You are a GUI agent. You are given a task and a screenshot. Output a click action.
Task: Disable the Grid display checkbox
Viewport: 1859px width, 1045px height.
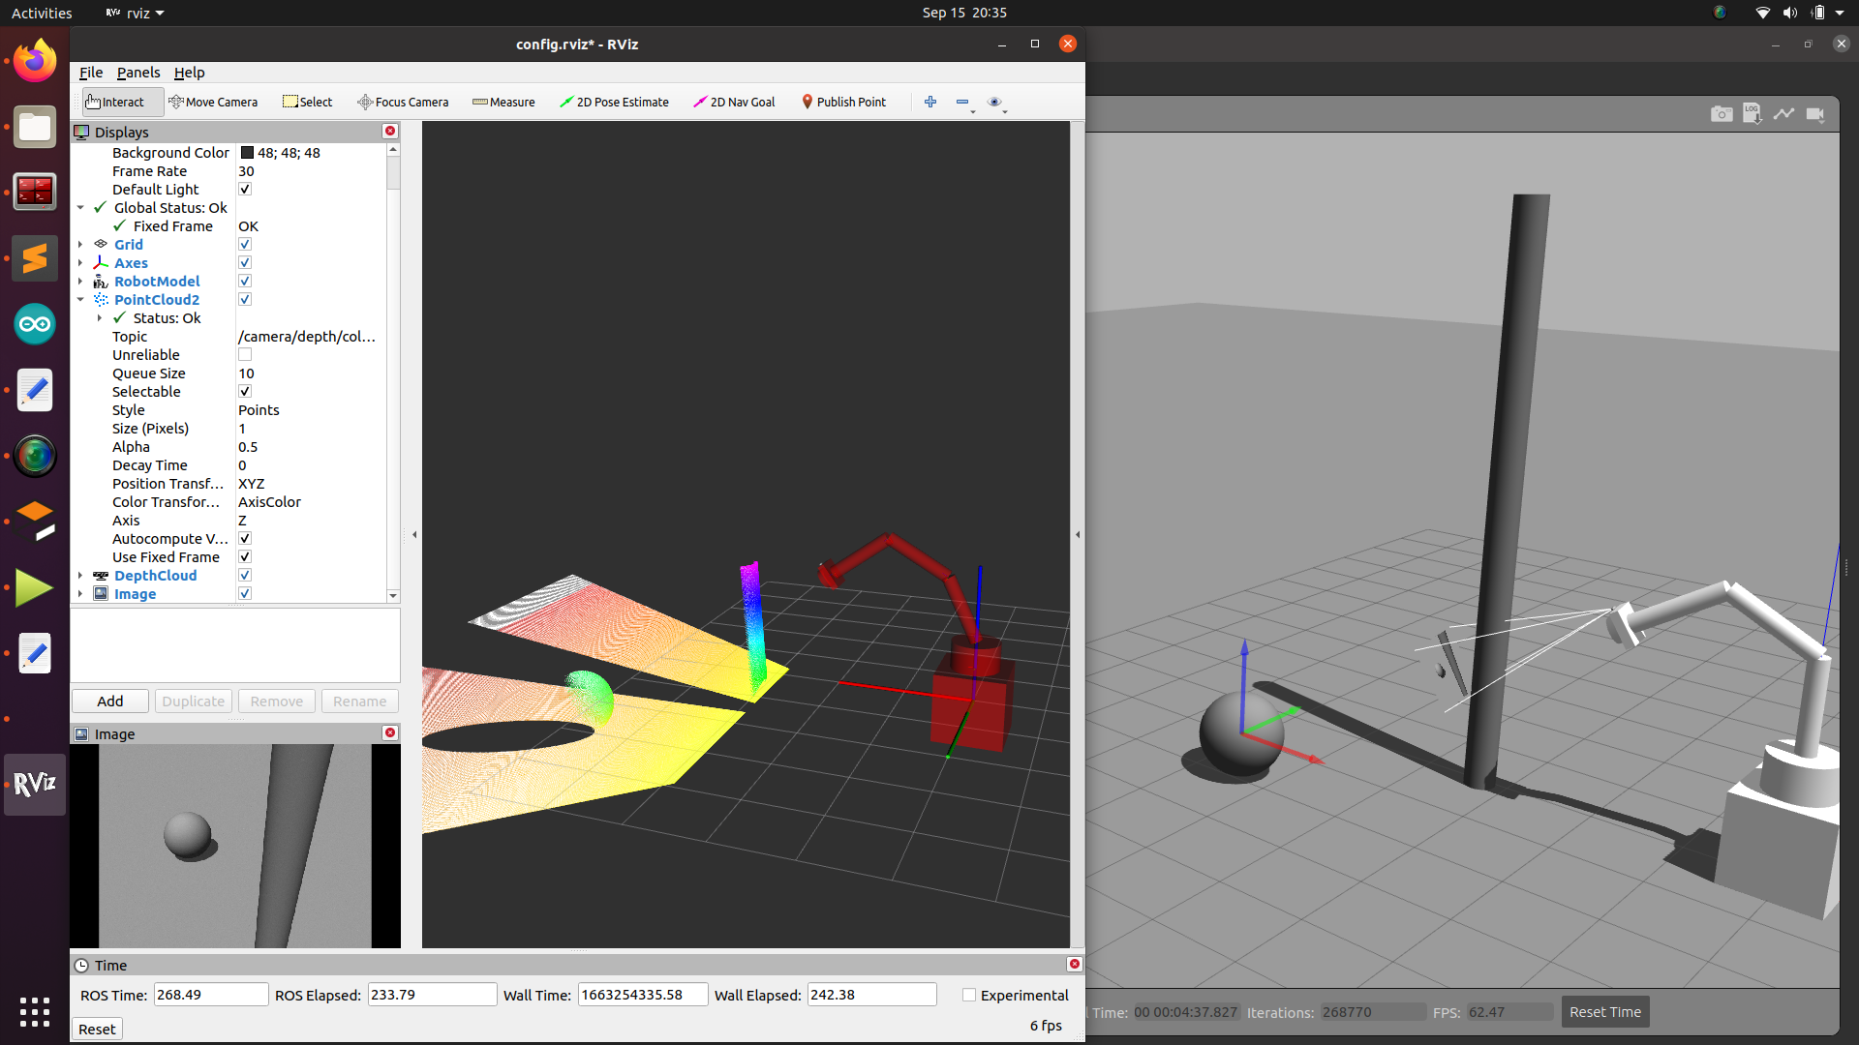tap(245, 245)
